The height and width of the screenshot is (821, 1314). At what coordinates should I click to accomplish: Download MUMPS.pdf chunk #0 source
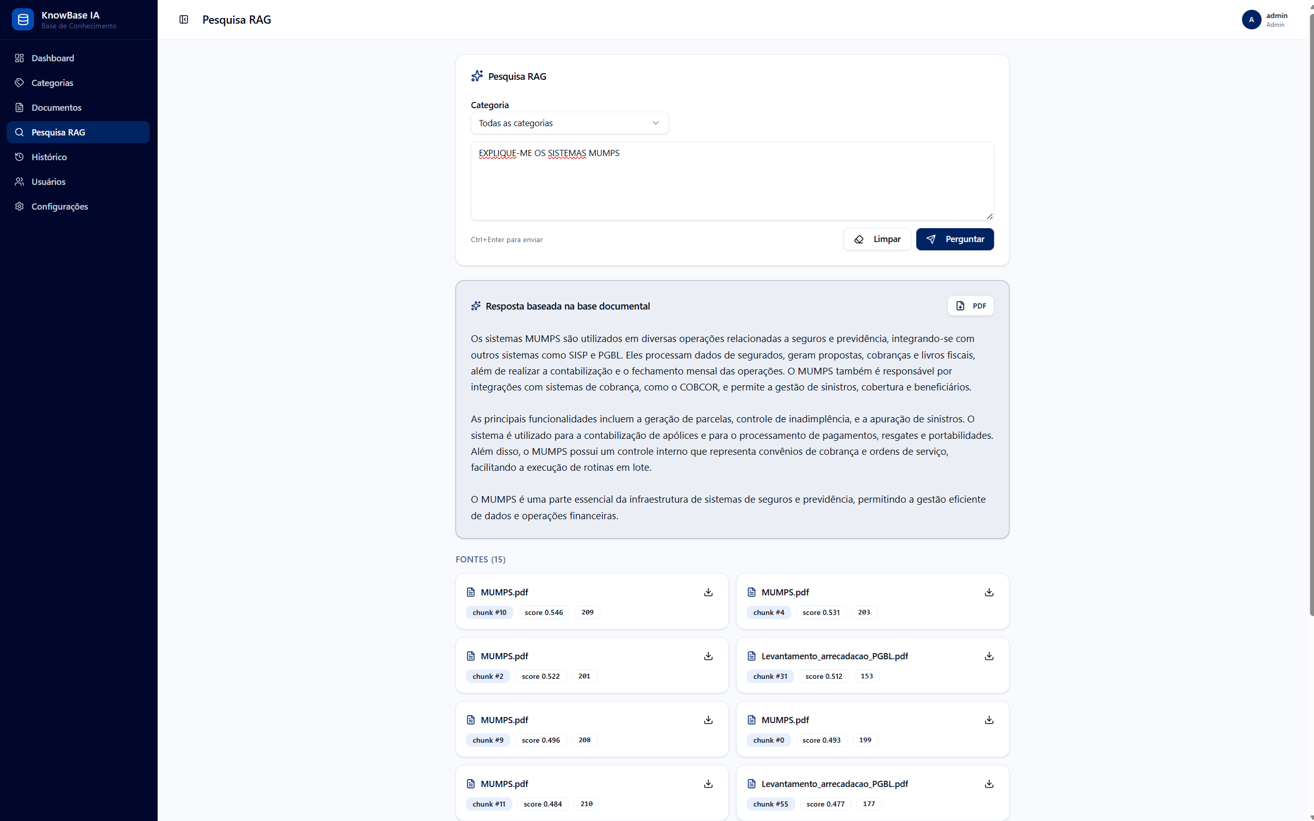(x=989, y=720)
